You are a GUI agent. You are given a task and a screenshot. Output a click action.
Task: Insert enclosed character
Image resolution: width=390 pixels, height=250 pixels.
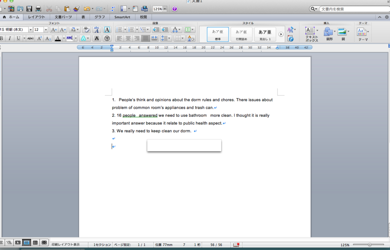point(107,38)
